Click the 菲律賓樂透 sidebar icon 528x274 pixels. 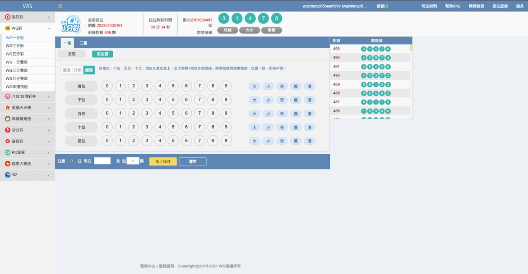pos(8,119)
